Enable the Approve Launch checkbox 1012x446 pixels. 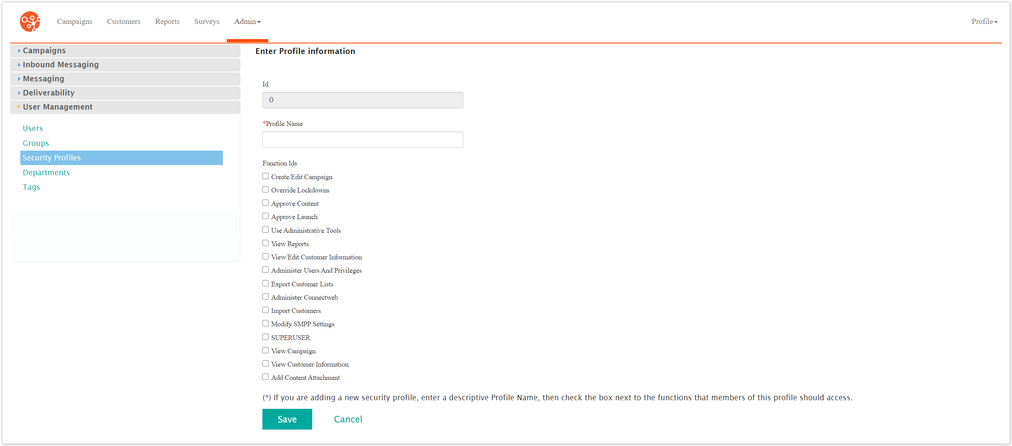tap(266, 216)
